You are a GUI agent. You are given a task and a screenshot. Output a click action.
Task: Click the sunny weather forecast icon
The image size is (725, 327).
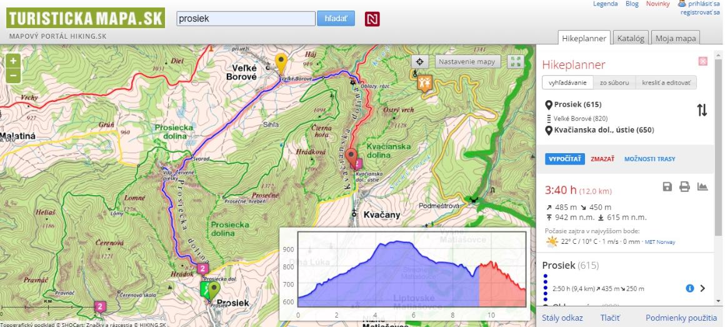(552, 241)
